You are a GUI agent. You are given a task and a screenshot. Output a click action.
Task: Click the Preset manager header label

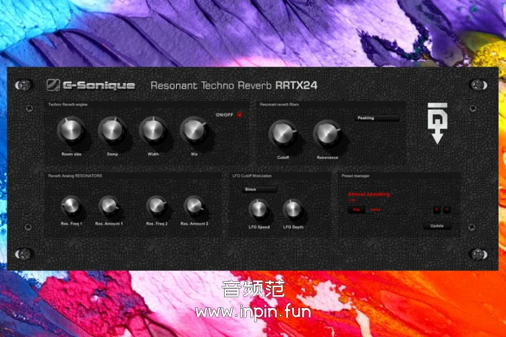tap(356, 176)
